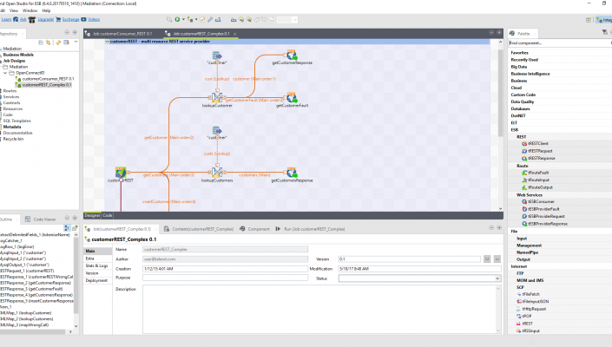Select the customerREST request component
Image resolution: width=612 pixels, height=347 pixels.
[121, 173]
